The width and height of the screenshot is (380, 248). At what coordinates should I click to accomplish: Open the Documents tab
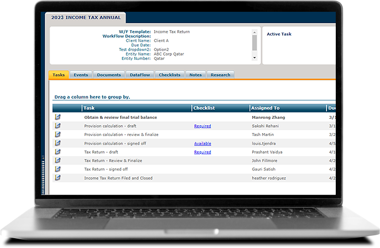point(109,75)
